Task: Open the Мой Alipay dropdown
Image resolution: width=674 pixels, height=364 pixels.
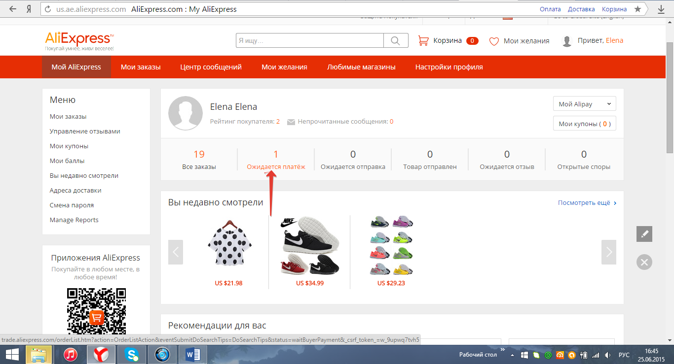Action: pos(585,104)
